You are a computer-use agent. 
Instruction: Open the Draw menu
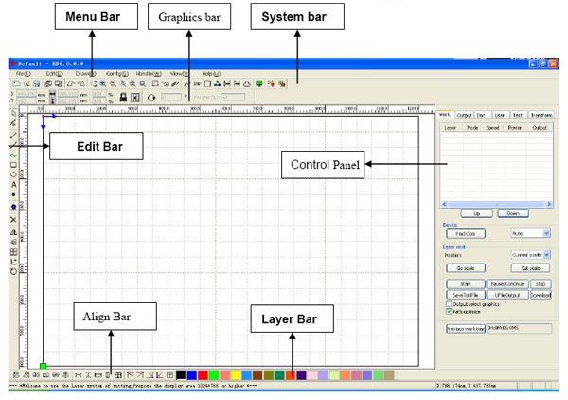tap(85, 74)
